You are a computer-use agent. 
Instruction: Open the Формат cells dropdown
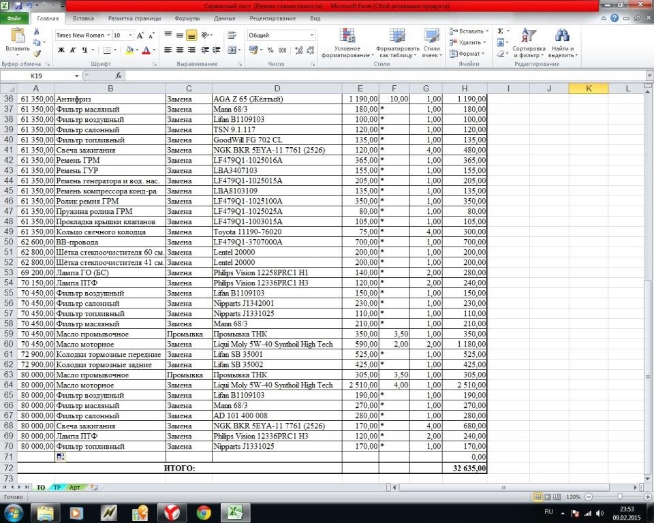(467, 54)
